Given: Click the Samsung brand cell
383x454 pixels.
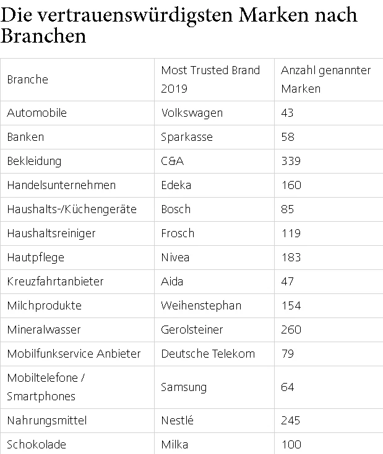Looking at the screenshot, I should pyautogui.click(x=184, y=387).
